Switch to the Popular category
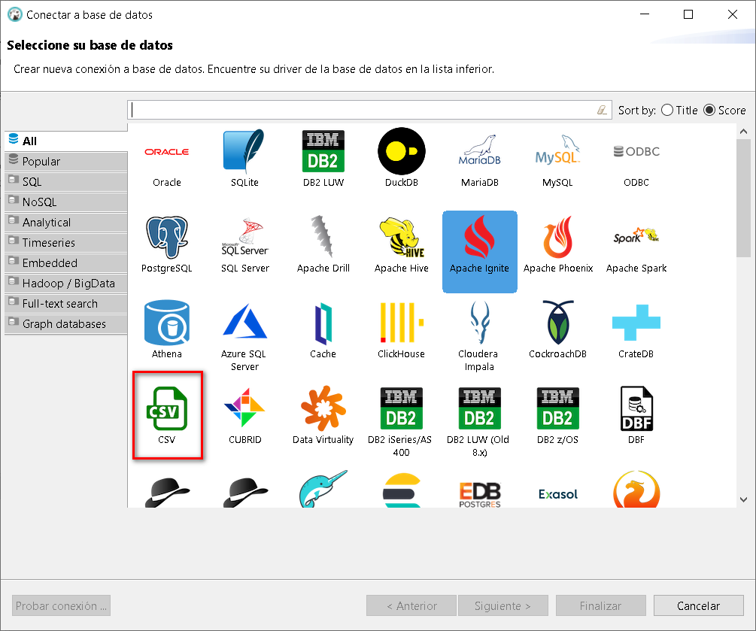 coord(66,162)
